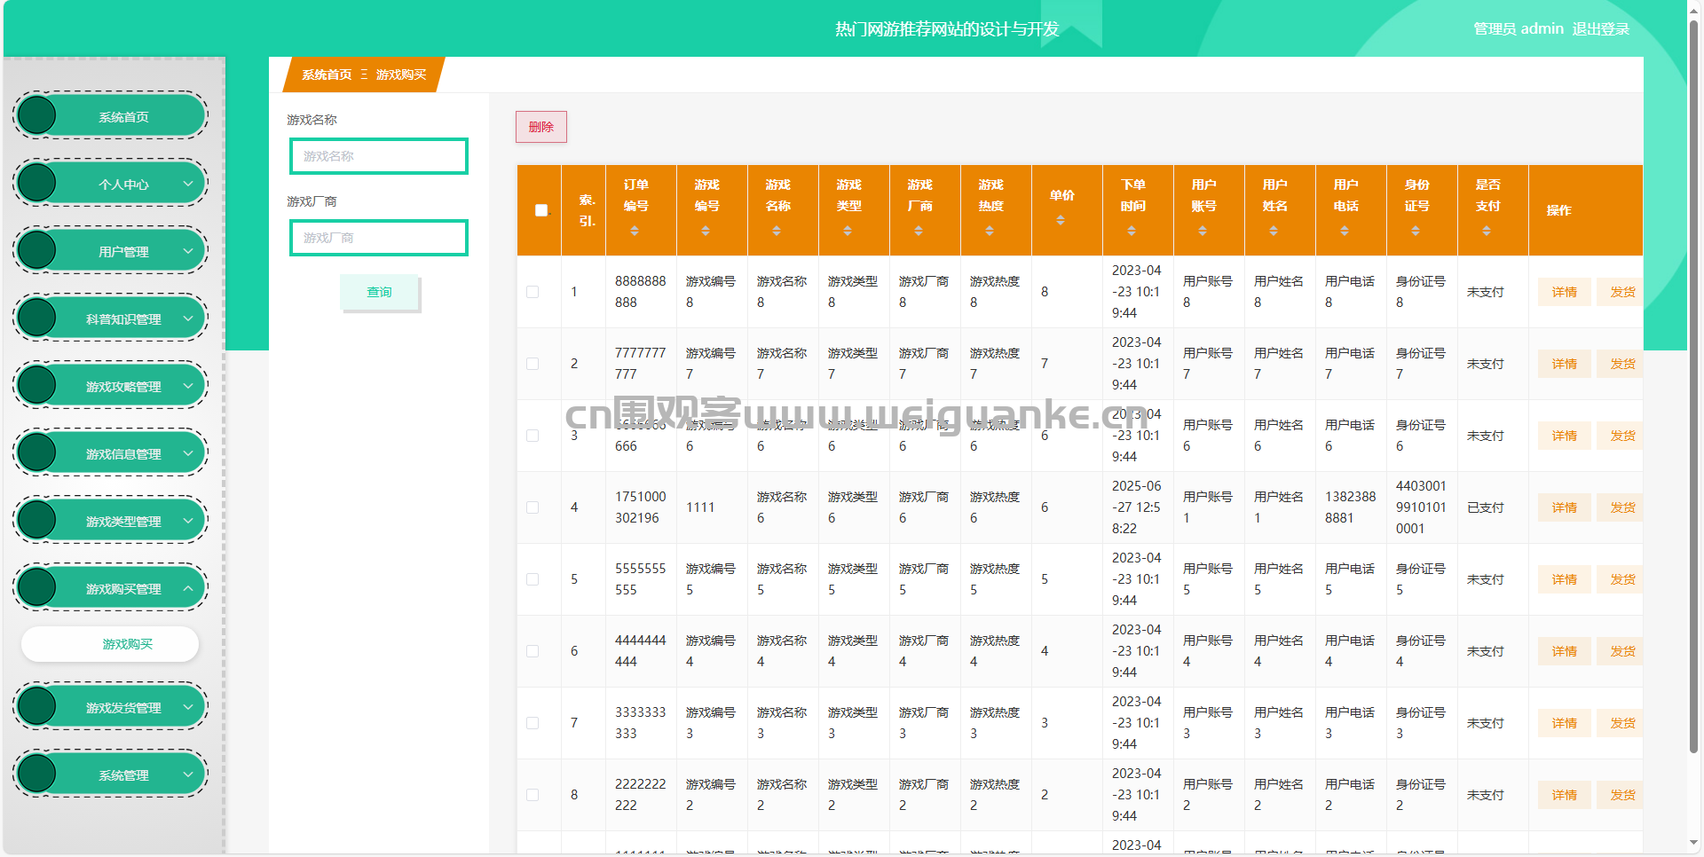Viewport: 1704px width, 857px height.
Task: Sort by 单价 column arrows
Action: [x=1061, y=220]
